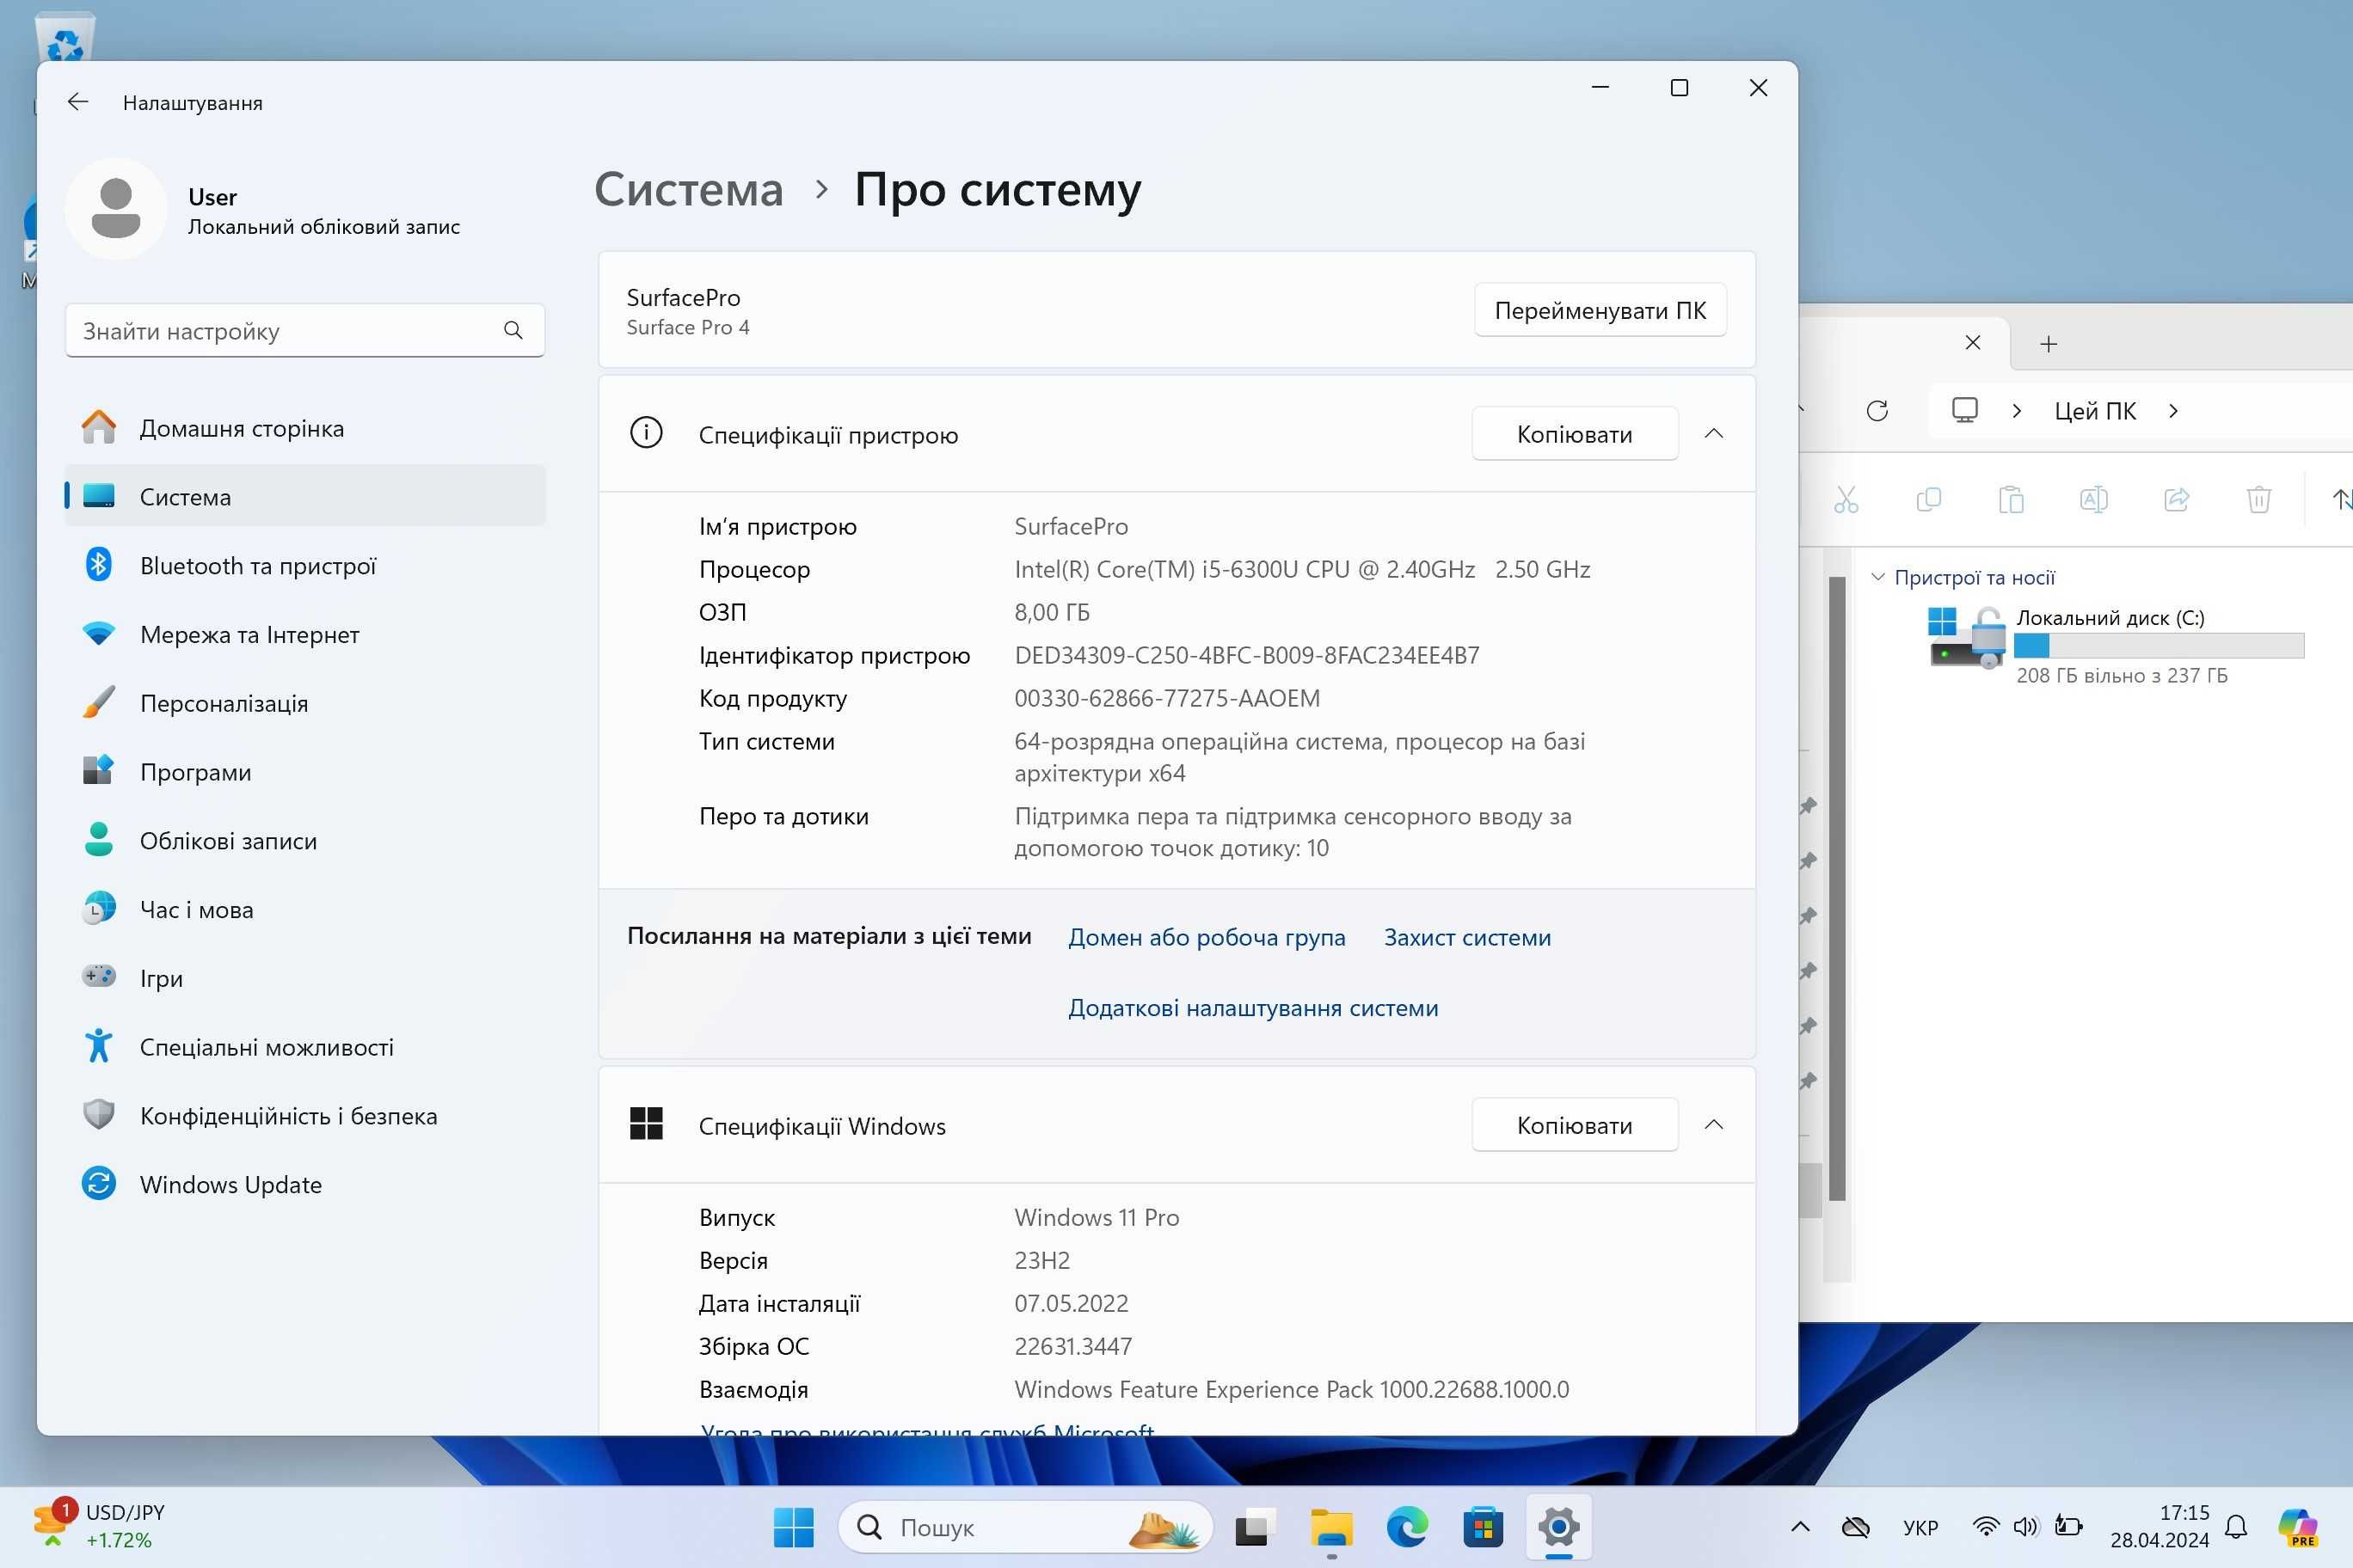Viewport: 2353px width, 1568px height.
Task: Click Копіювати button for device specs
Action: pos(1572,434)
